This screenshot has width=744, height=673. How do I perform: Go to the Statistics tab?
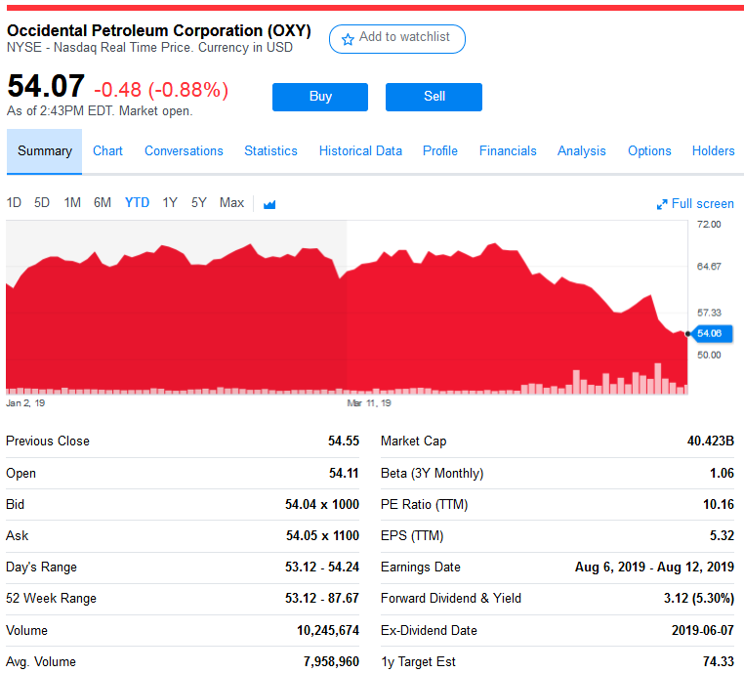(270, 151)
